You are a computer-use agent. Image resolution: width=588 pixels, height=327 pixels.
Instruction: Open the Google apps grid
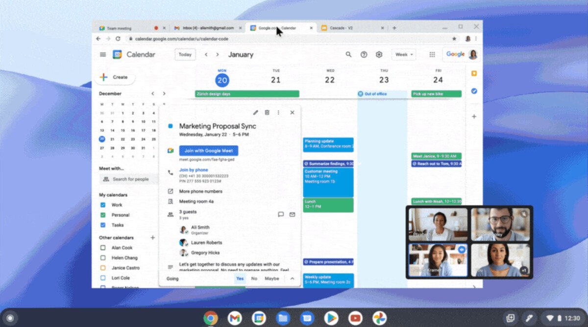pos(433,54)
